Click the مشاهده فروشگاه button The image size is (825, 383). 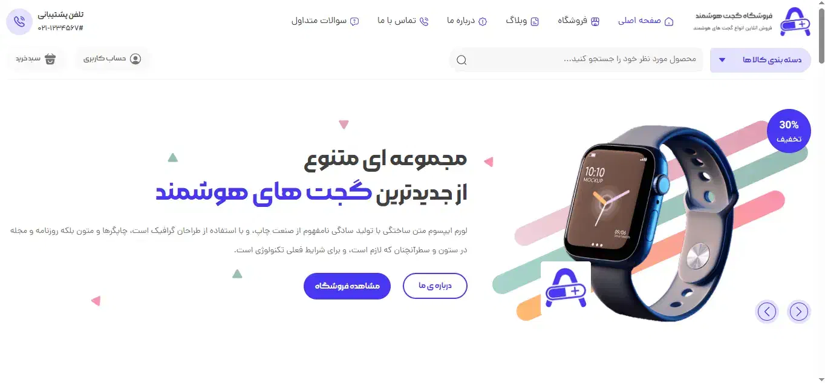coord(347,286)
